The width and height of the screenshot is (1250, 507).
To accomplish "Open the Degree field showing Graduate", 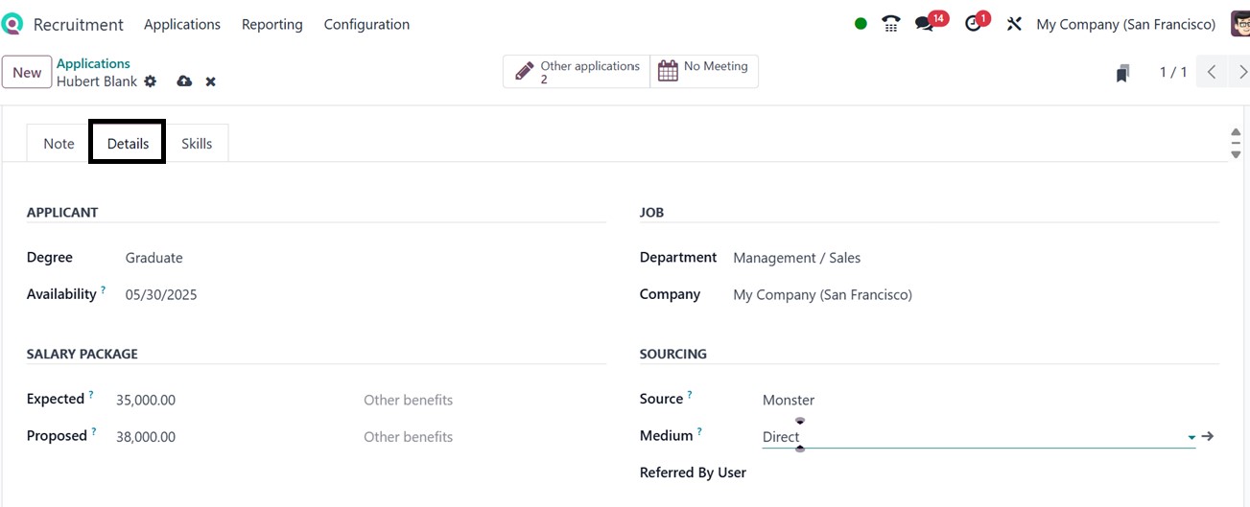I will pyautogui.click(x=154, y=258).
